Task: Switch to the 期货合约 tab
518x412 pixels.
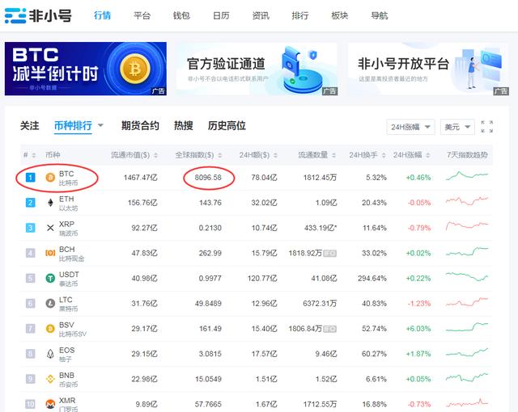Action: [140, 125]
